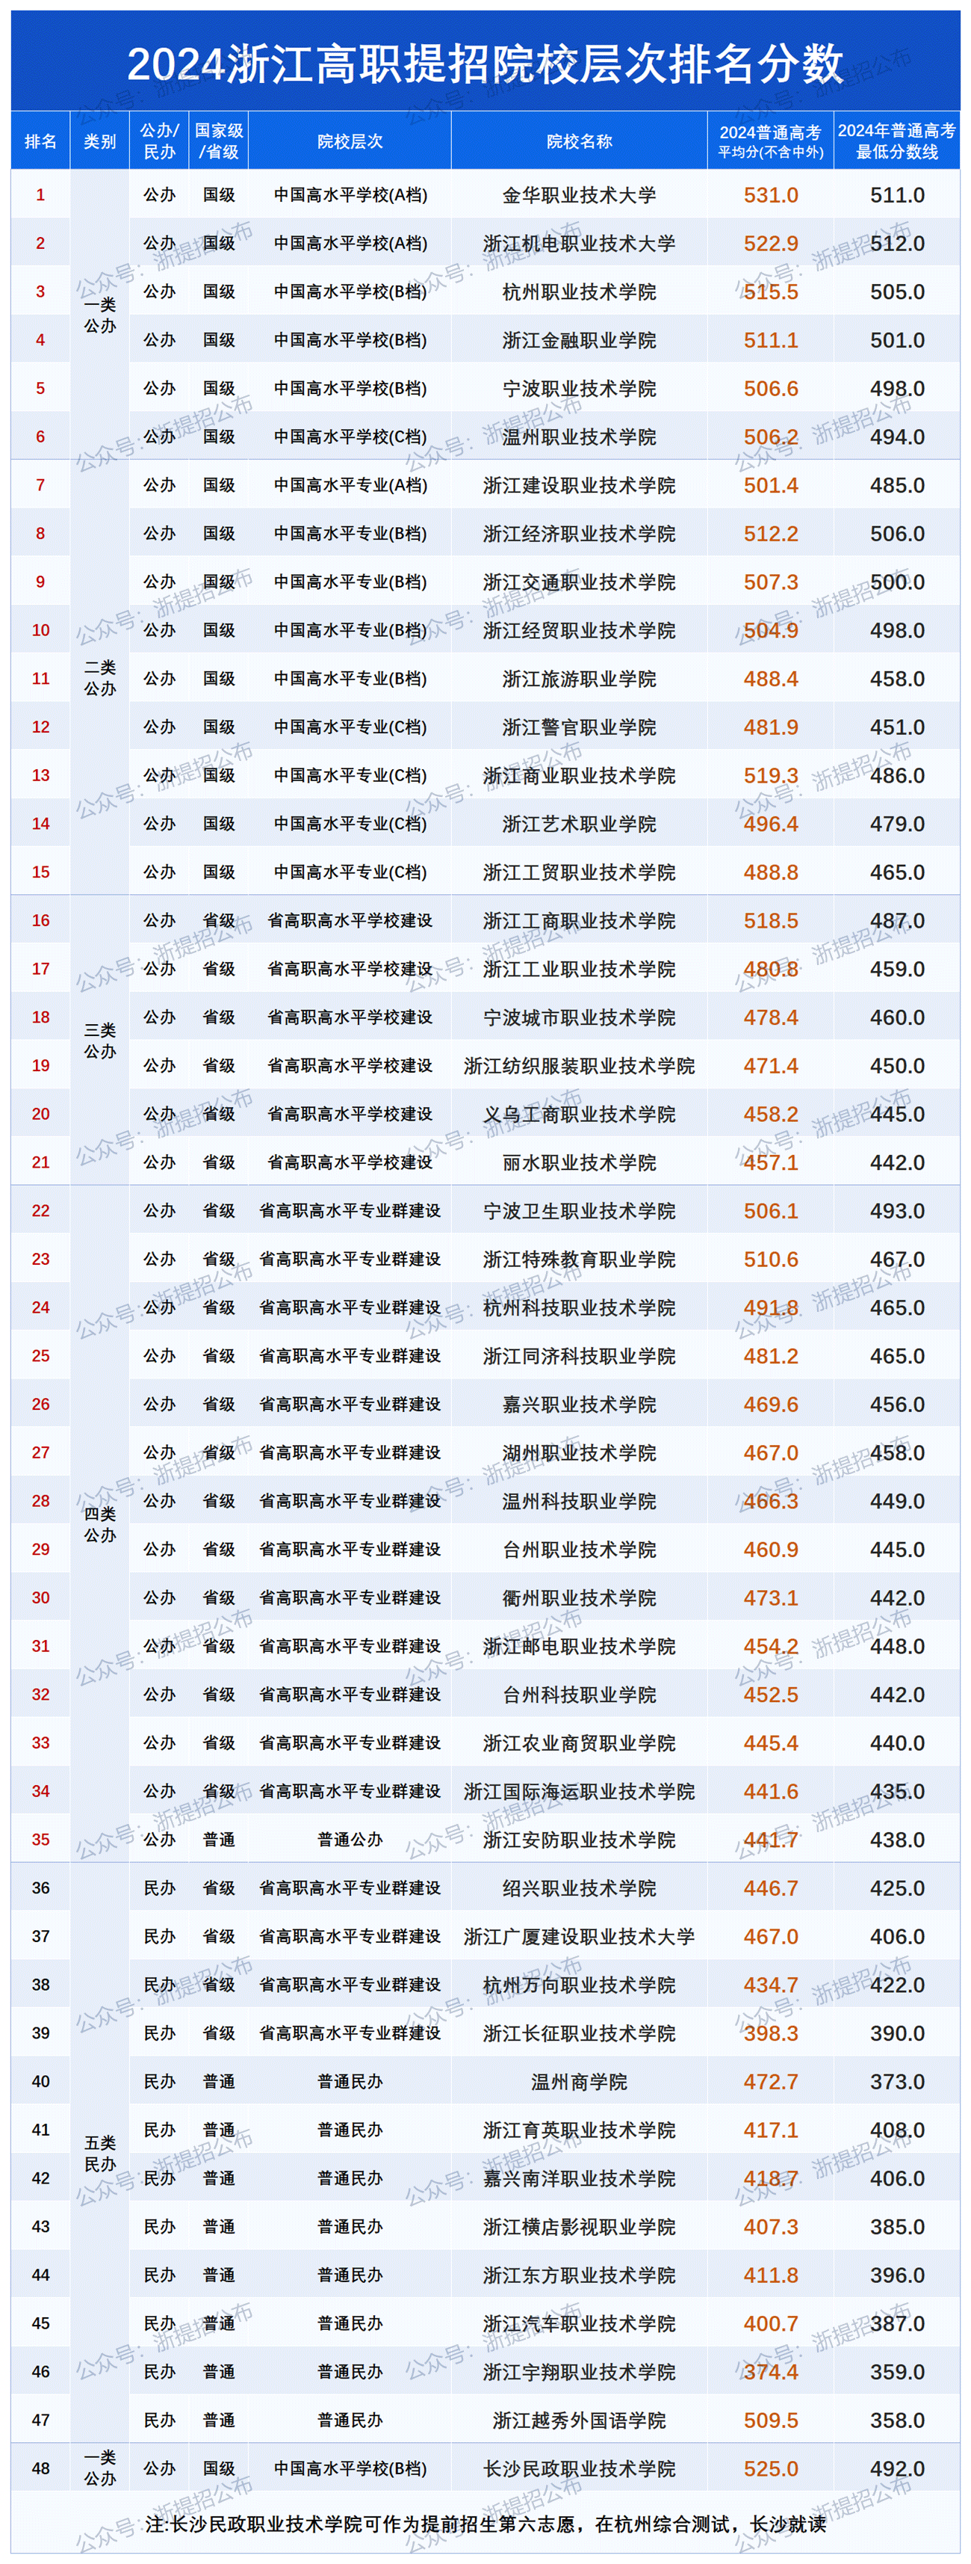971x2564 pixels.
Task: Select the 排名 column header
Action: click(x=41, y=141)
